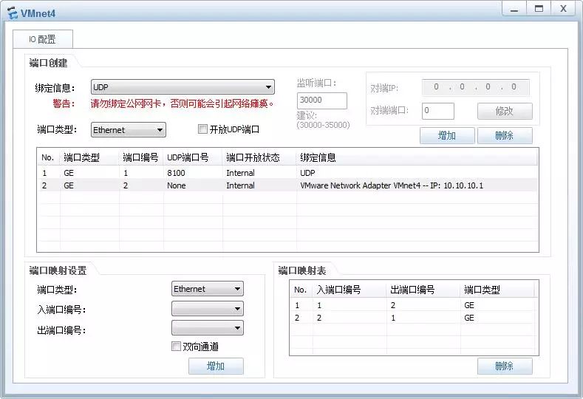Viewport: 583px width, 399px height.
Task: Click the 8100 UDP port cell
Action: [x=176, y=173]
